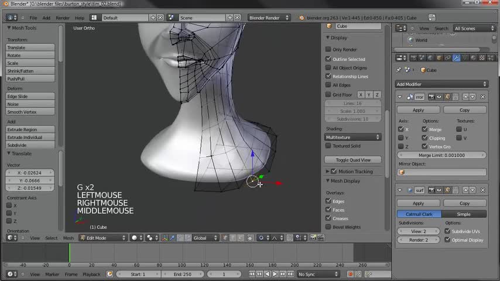This screenshot has height=281, width=500.
Task: Collapse the Mesh Display panel
Action: (327, 180)
